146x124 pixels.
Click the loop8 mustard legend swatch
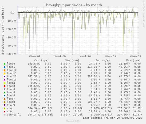tap(5, 102)
